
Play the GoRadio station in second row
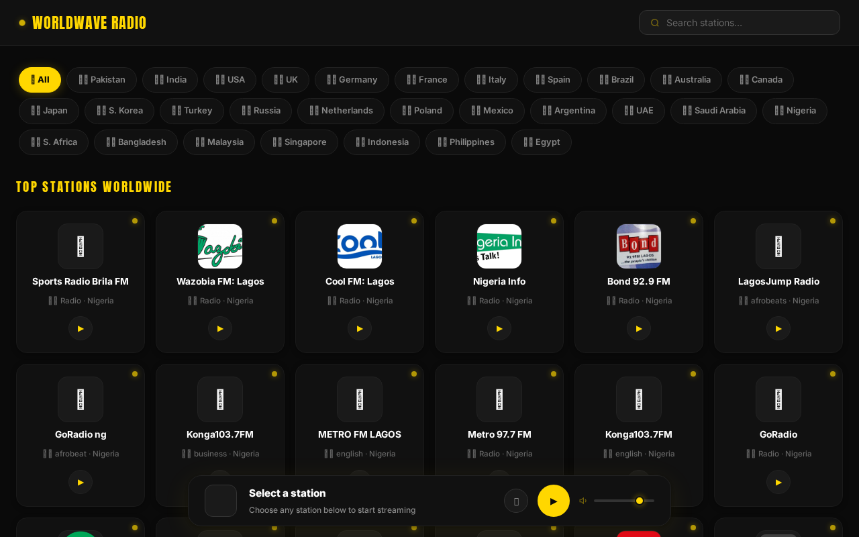coord(778,482)
